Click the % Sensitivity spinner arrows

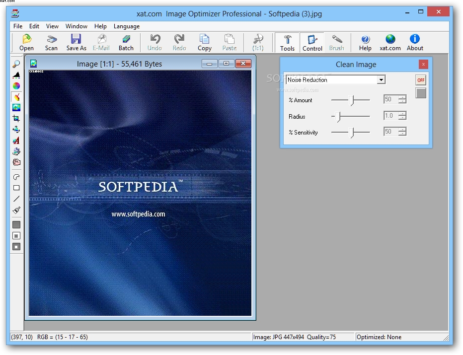click(402, 132)
